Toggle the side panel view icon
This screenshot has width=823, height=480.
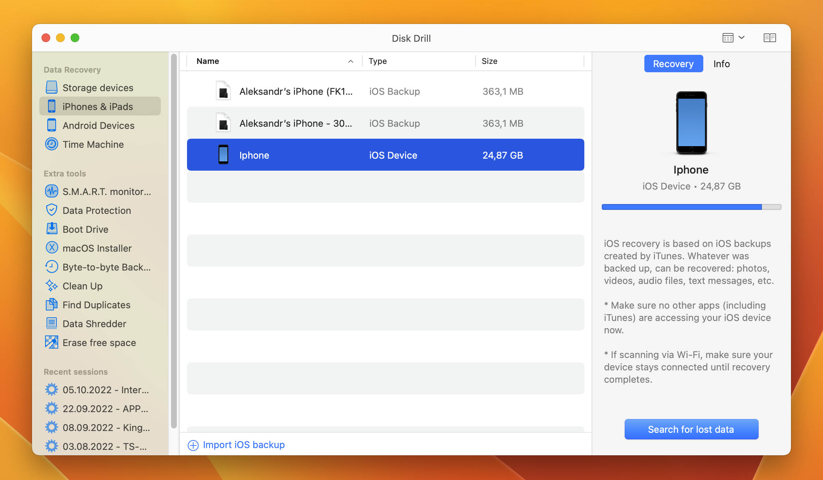tap(770, 38)
